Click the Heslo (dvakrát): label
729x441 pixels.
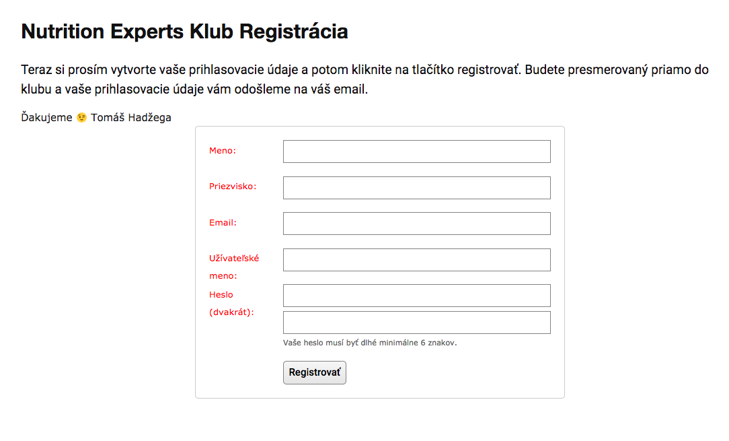click(x=231, y=304)
